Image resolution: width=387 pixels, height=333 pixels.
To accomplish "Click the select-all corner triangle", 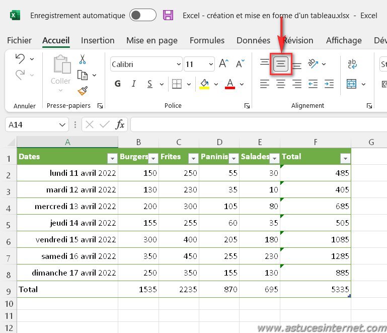I will 12,142.
